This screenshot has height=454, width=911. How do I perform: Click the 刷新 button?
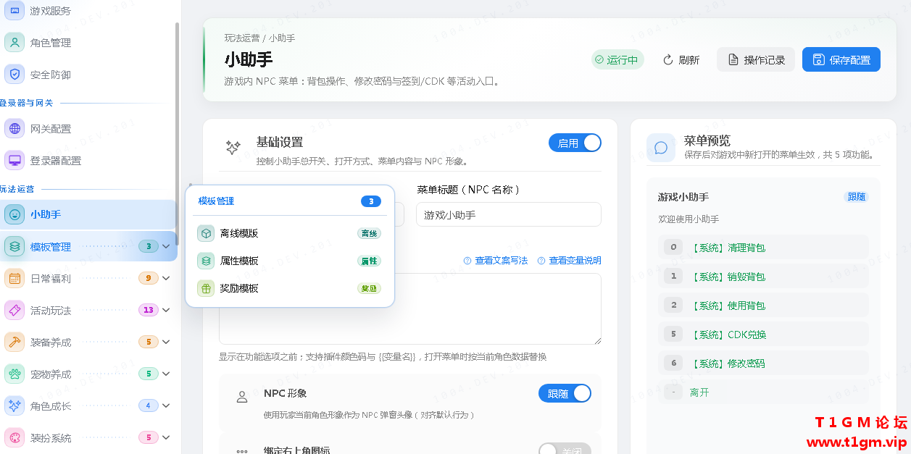[x=681, y=60]
